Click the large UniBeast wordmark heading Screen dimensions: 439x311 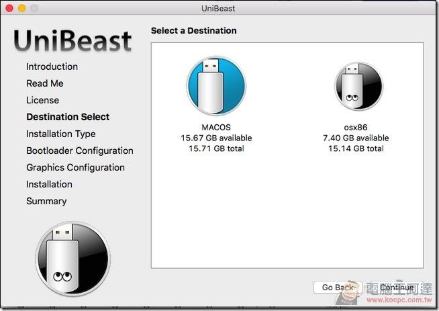[x=72, y=40]
